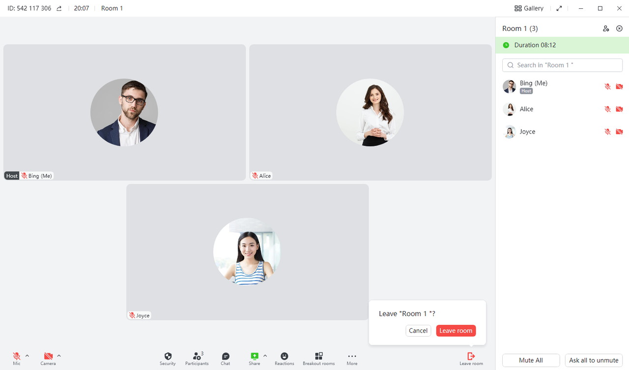This screenshot has width=629, height=370.
Task: Click the share meeting ID icon
Action: coord(59,8)
